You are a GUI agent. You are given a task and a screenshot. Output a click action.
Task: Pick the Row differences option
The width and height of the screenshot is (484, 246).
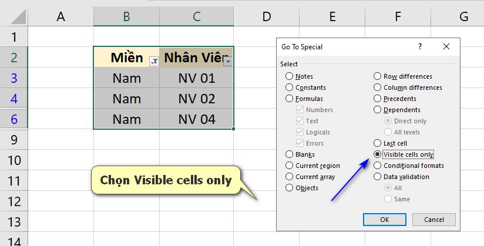point(403,76)
